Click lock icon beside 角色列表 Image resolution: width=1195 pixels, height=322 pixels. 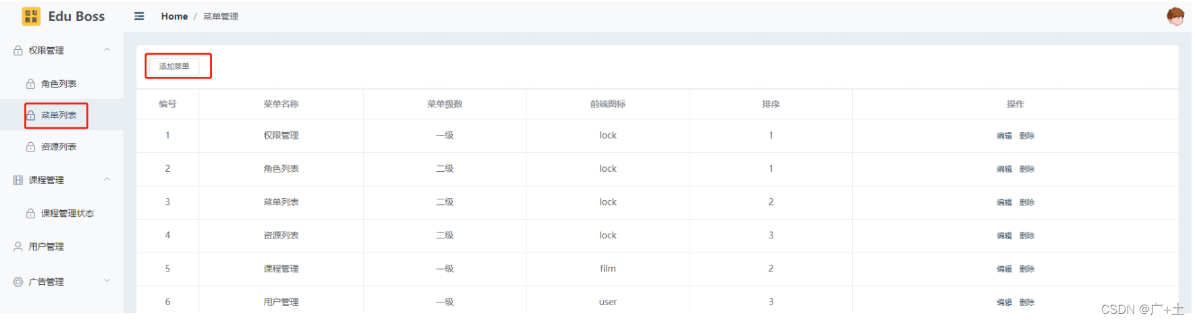click(30, 84)
